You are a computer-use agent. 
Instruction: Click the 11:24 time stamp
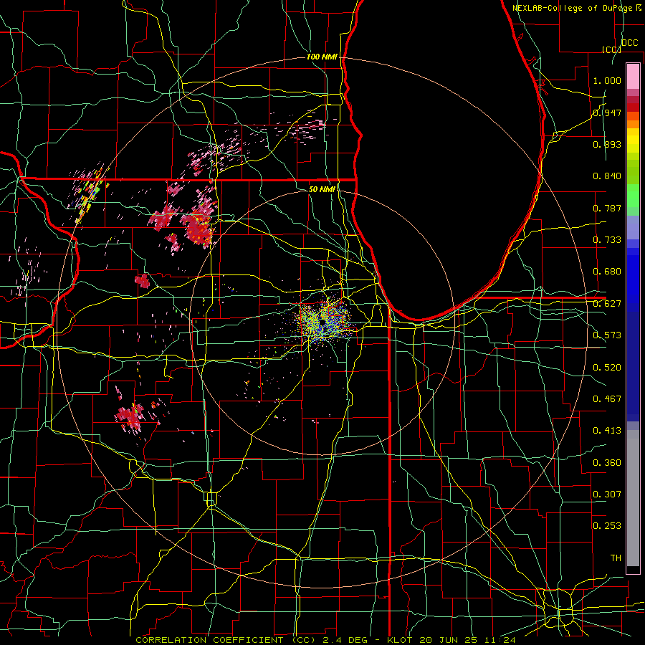[x=499, y=640]
